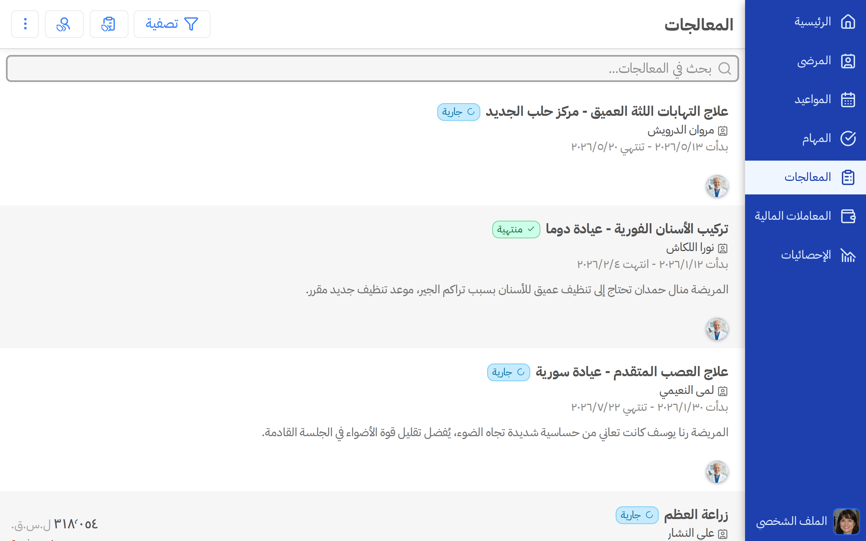Click جارية badge on علاج العصب المتقدم

[508, 372]
